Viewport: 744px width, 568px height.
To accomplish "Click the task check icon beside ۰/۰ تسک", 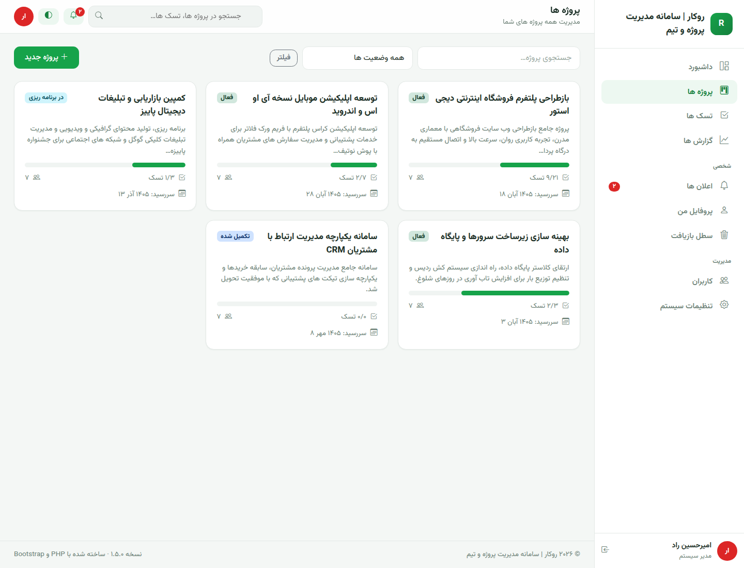I will (x=374, y=316).
